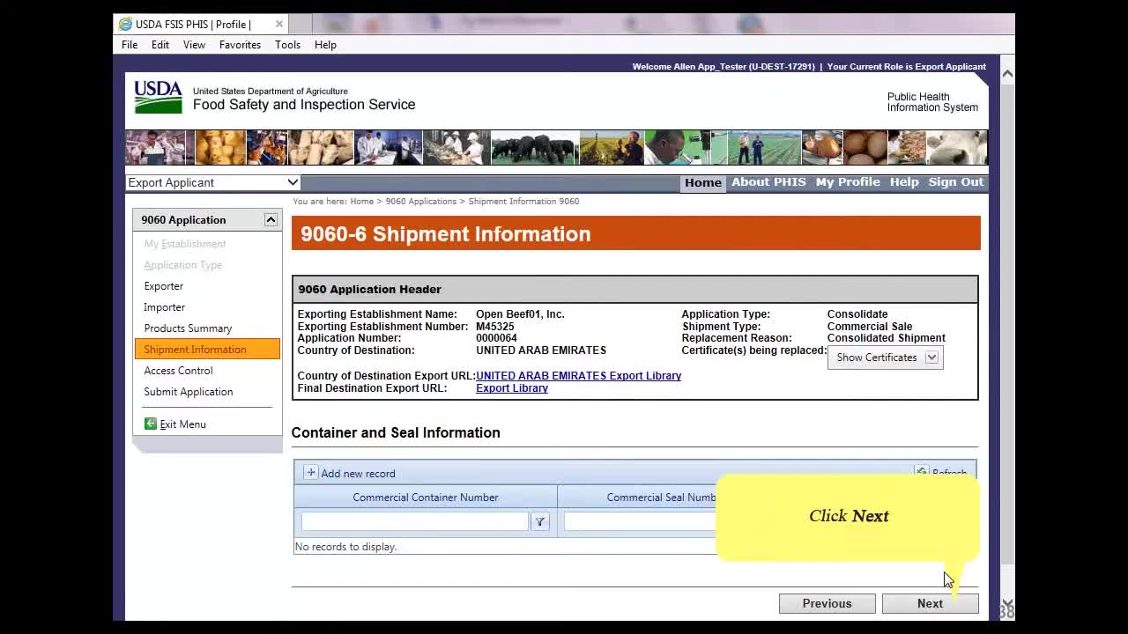
Task: Click the application number 0000064
Action: point(496,338)
